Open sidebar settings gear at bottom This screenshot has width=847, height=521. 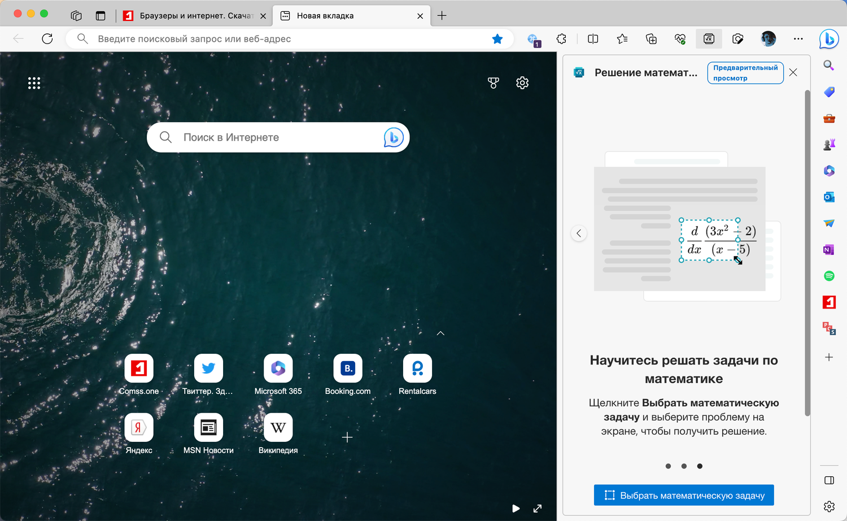click(x=829, y=506)
